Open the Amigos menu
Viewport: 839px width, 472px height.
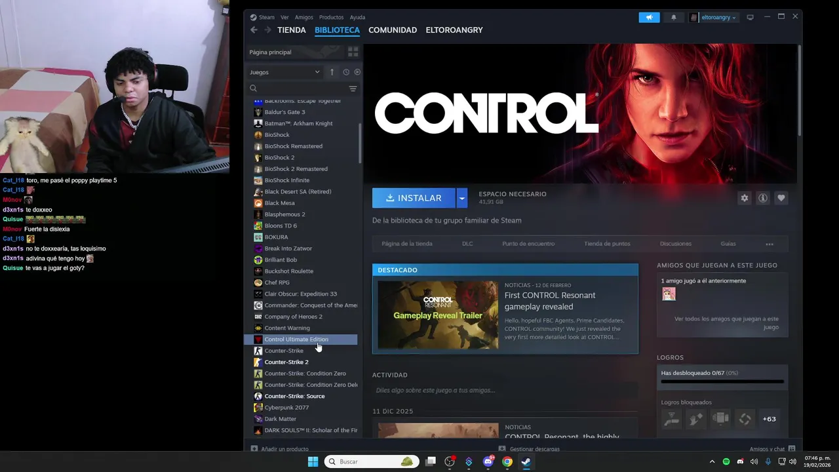[x=304, y=17]
